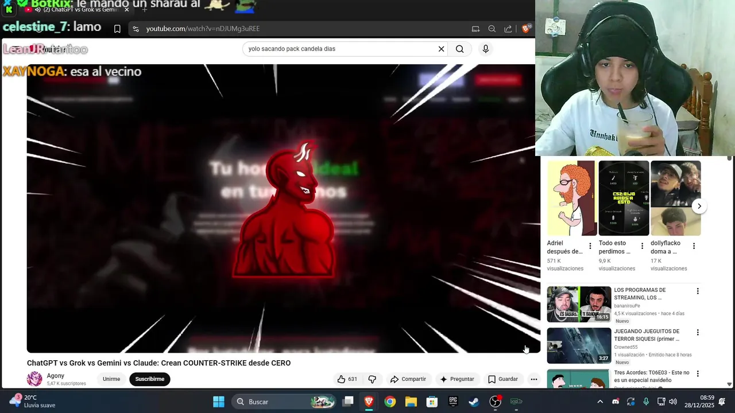Open the 'Tres Acordes: T06E03' video title
735x413 pixels.
pyautogui.click(x=652, y=376)
